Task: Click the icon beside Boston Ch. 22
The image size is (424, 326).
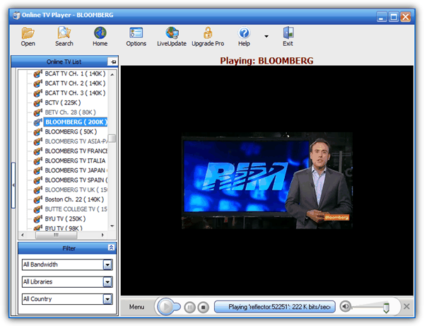Action: (38, 199)
